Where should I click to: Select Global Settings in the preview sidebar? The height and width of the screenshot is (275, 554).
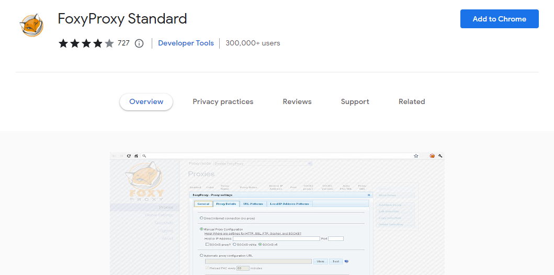(x=159, y=215)
